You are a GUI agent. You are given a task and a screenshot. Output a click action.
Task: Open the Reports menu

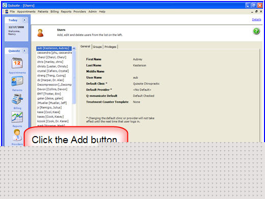(66, 12)
